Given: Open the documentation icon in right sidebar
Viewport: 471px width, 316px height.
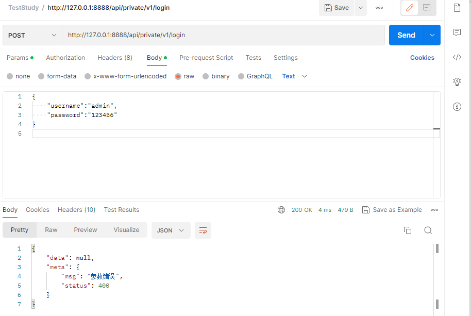Looking at the screenshot, I should tap(457, 8).
